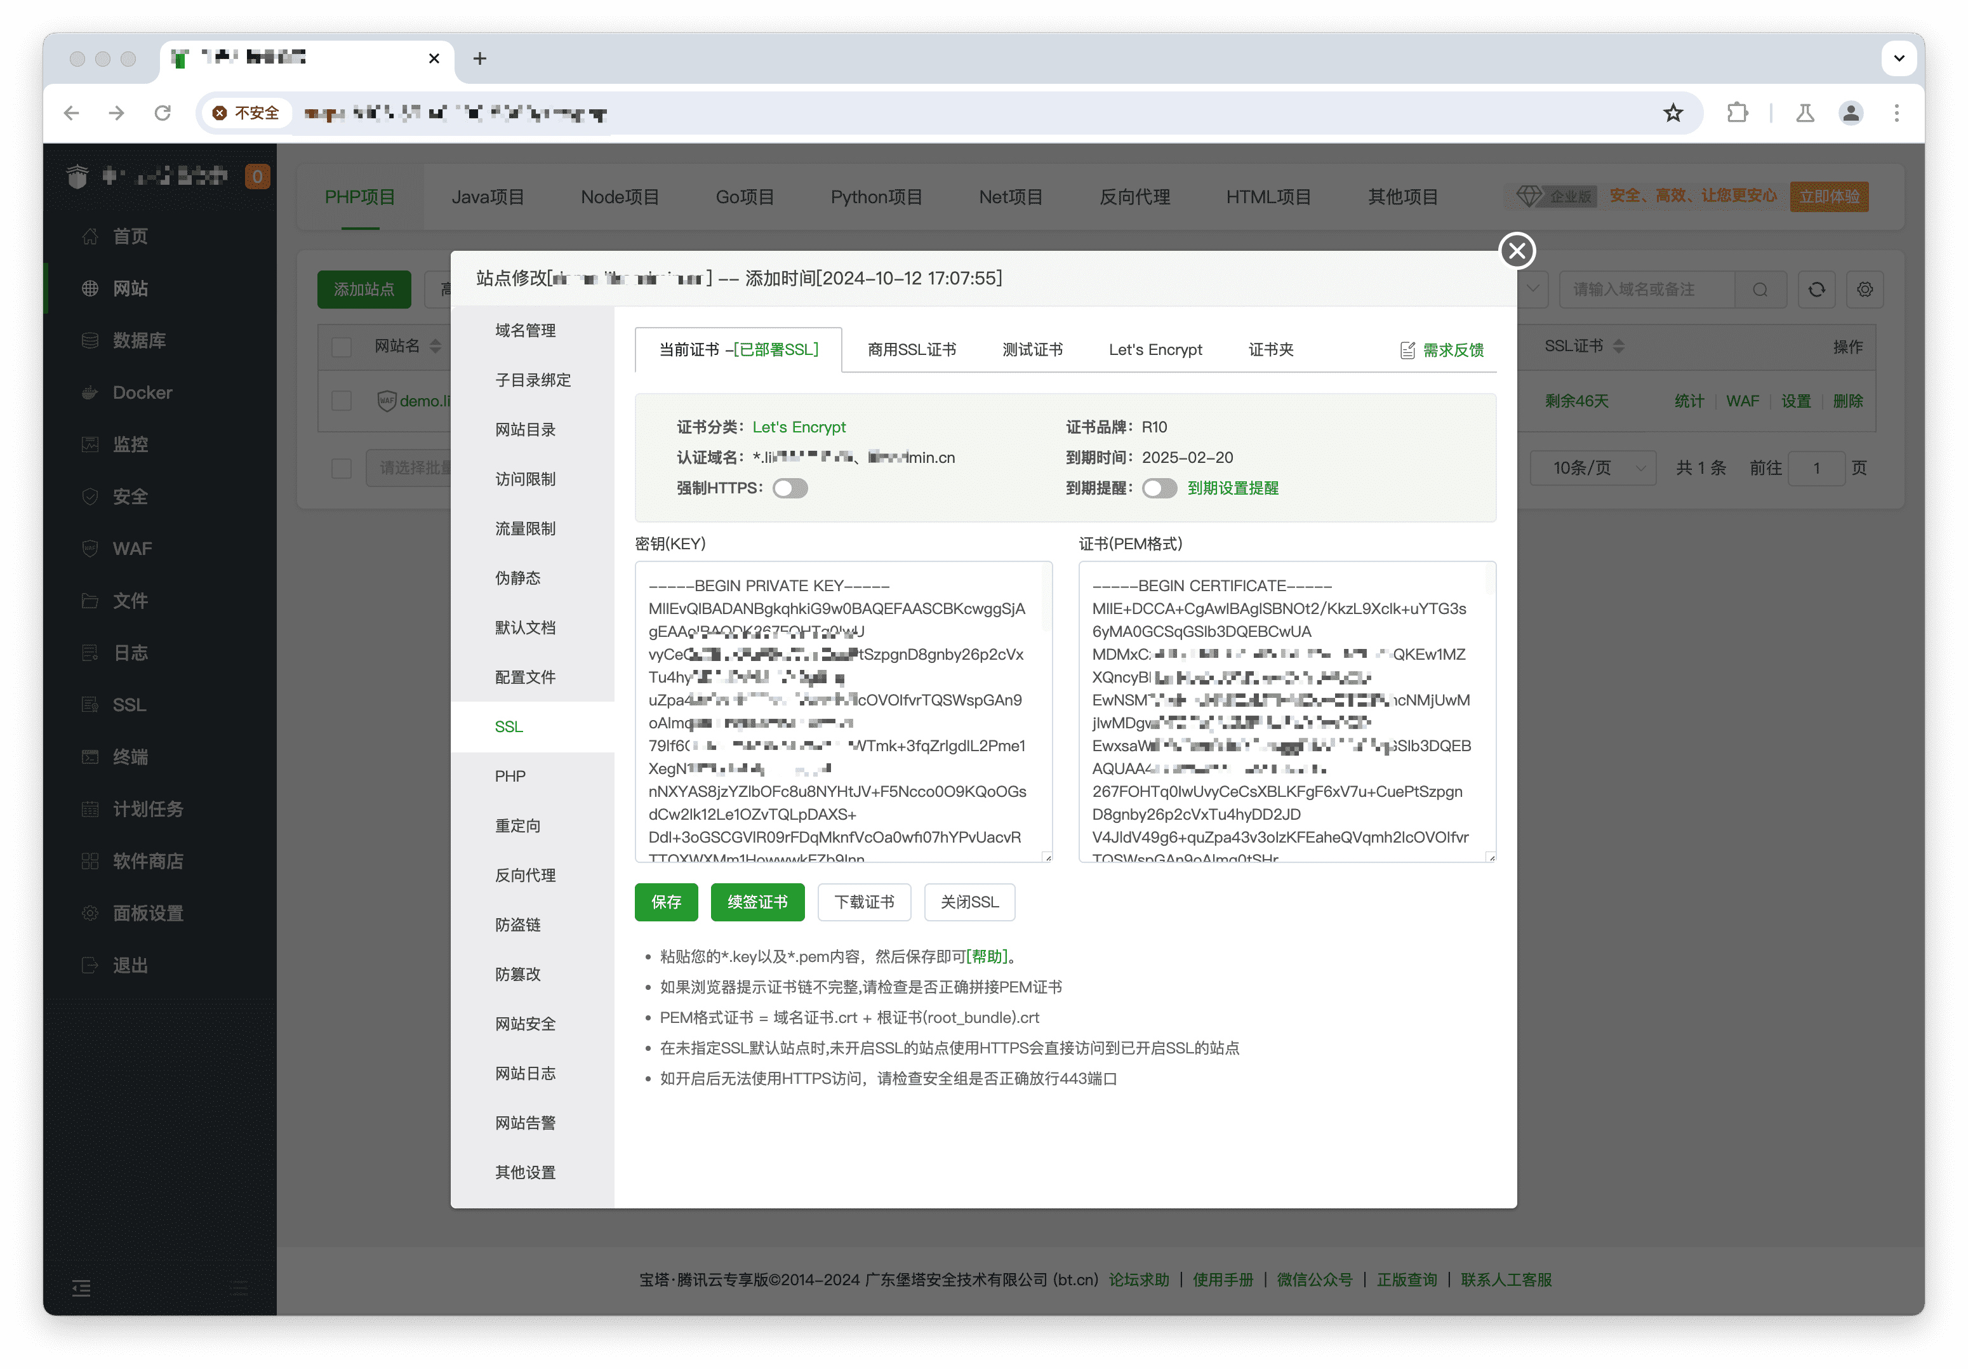Click the folder icon beside 文件
Viewport: 1968px width, 1369px height.
(x=90, y=601)
